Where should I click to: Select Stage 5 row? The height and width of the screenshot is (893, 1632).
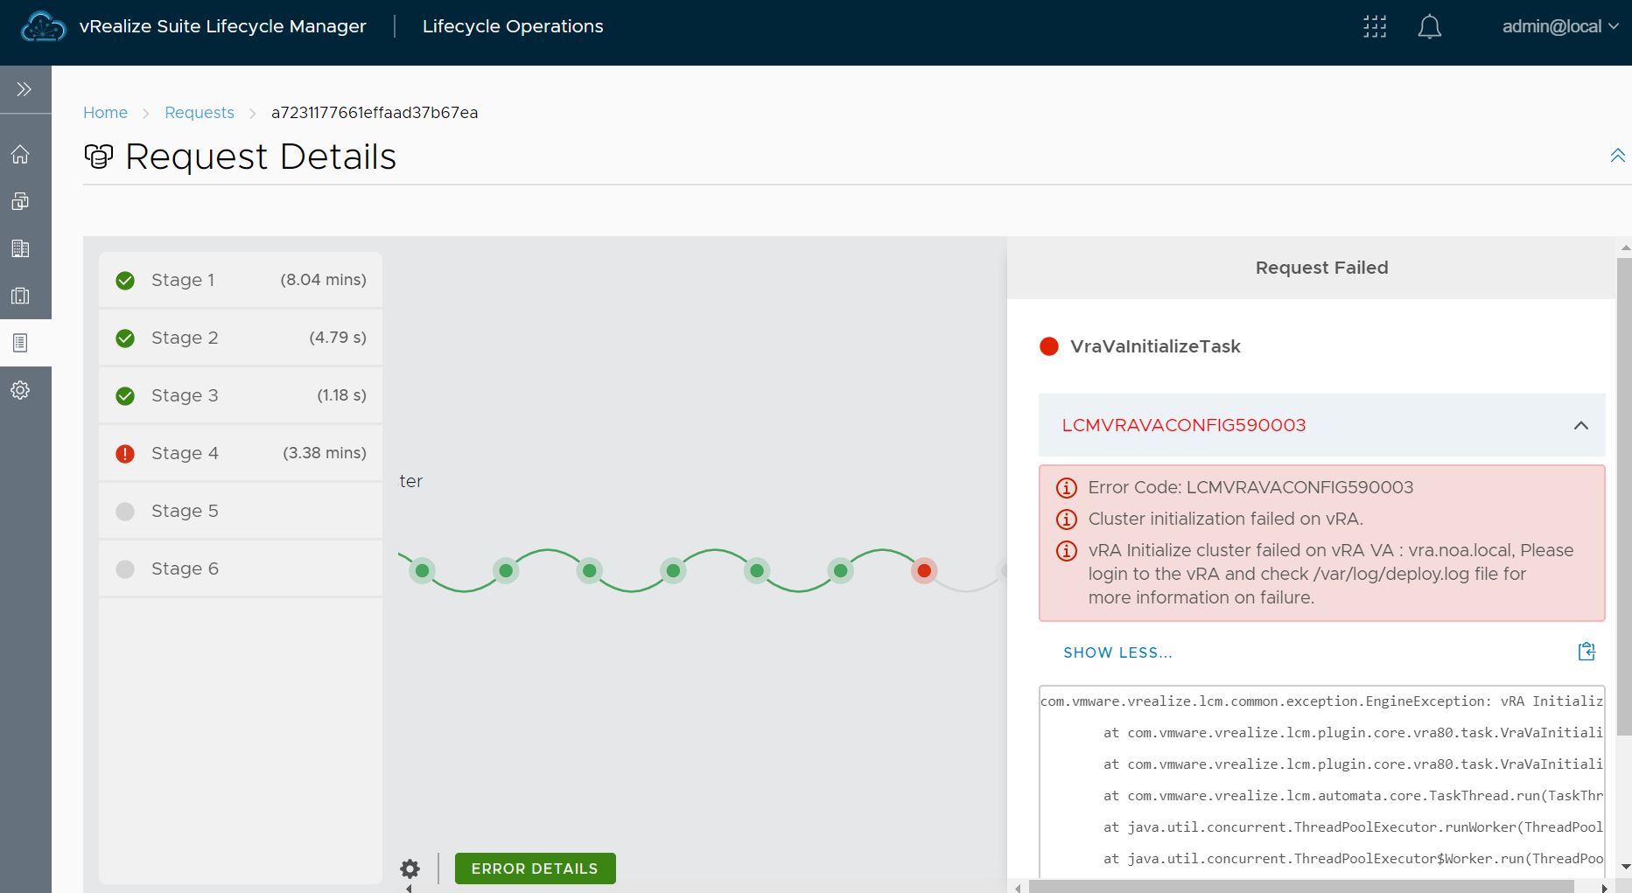point(241,511)
